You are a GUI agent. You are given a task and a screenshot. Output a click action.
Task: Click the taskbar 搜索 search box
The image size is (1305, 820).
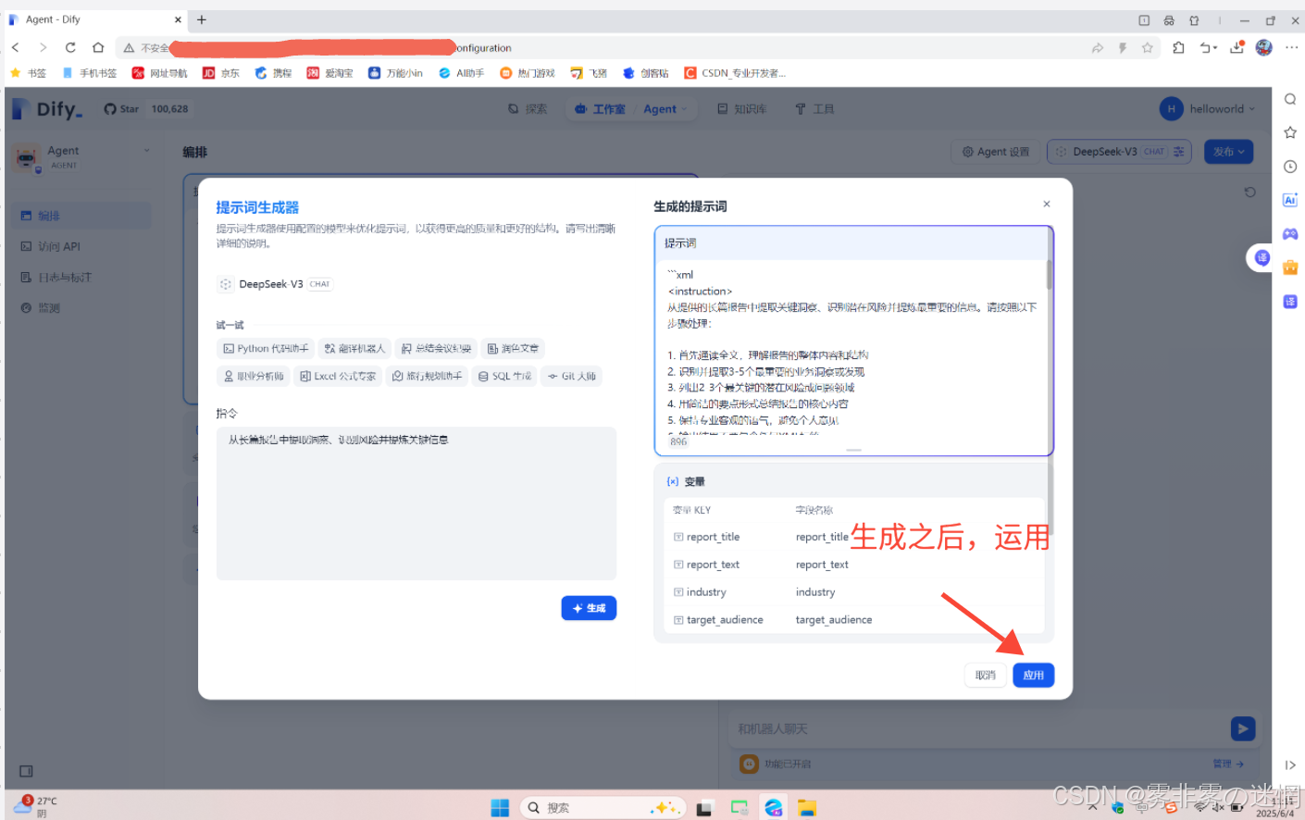coord(603,808)
